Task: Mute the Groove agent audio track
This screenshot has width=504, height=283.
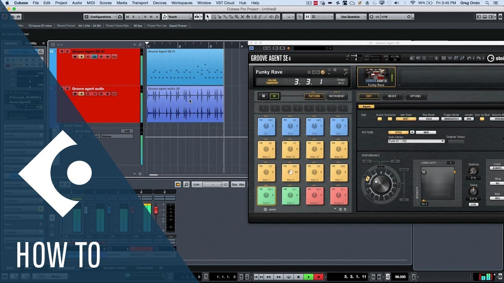Action: 62,89
